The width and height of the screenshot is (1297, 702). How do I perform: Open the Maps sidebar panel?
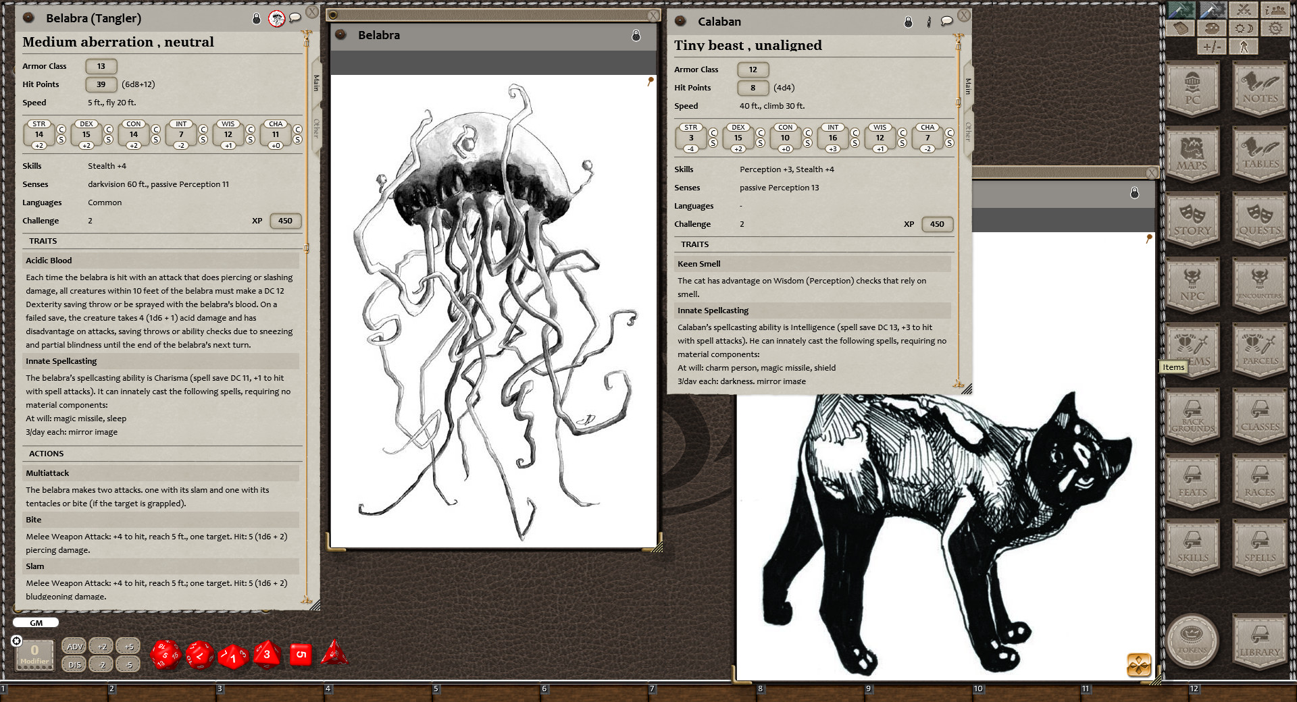coord(1192,155)
